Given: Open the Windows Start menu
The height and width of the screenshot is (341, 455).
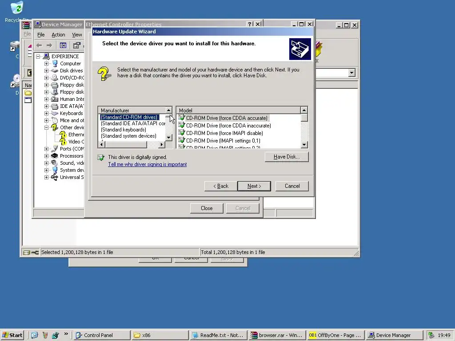Looking at the screenshot, I should click(12, 335).
